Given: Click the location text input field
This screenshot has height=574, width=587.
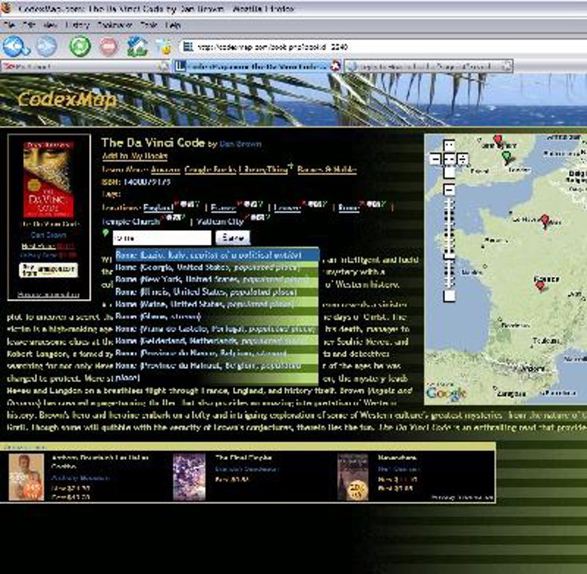Looking at the screenshot, I should [161, 237].
